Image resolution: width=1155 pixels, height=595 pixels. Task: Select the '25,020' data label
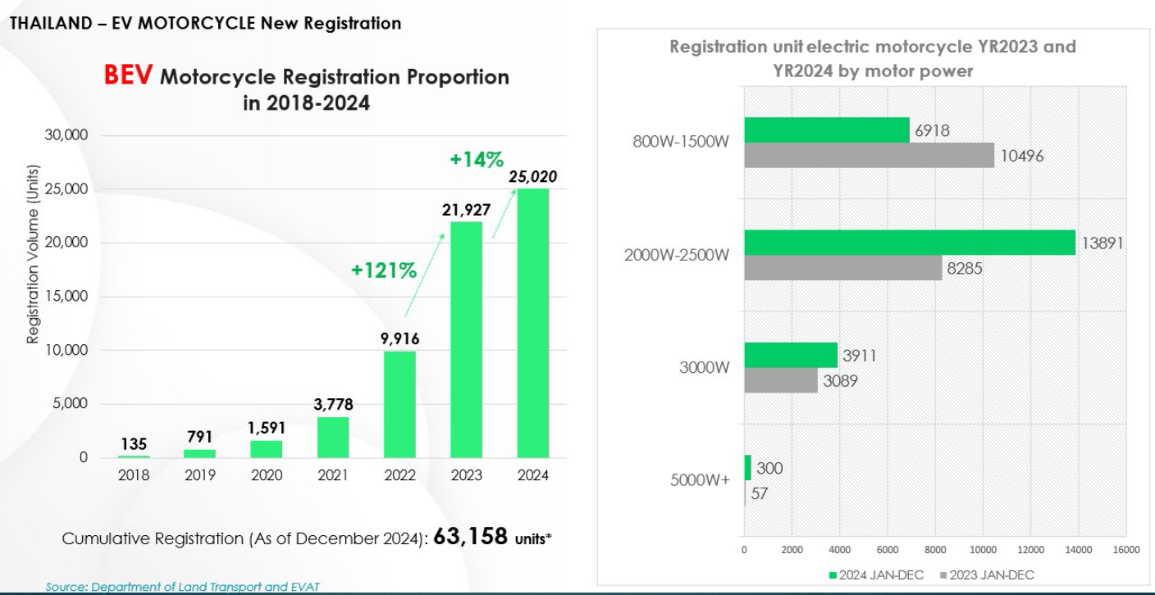coord(533,177)
